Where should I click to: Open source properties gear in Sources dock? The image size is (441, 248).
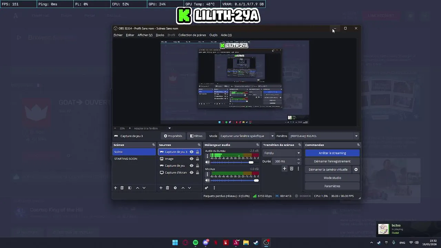tap(175, 188)
